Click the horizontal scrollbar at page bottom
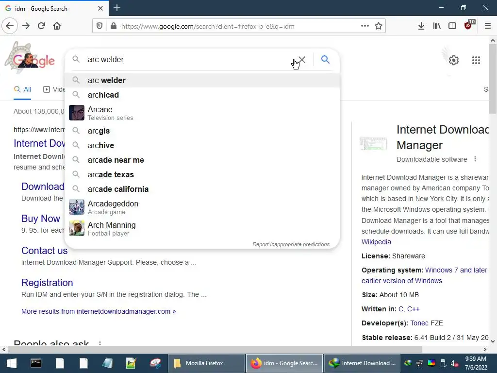This screenshot has height=373, width=497. click(215, 349)
